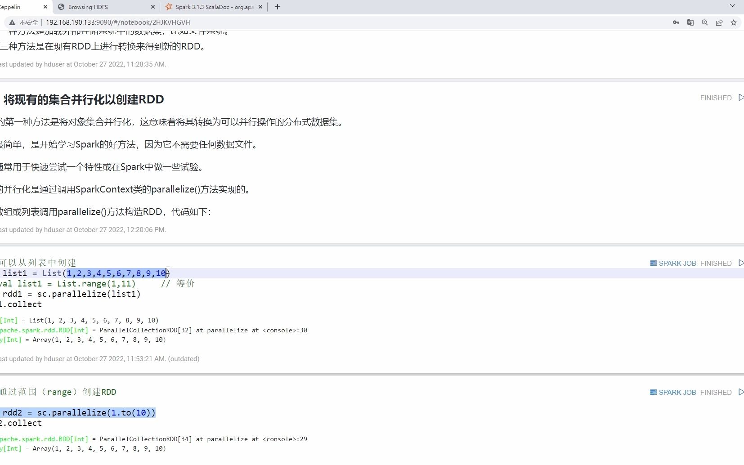Viewport: 744px width, 465px height.
Task: Click FINISHED status of range paragraph
Action: [716, 393]
